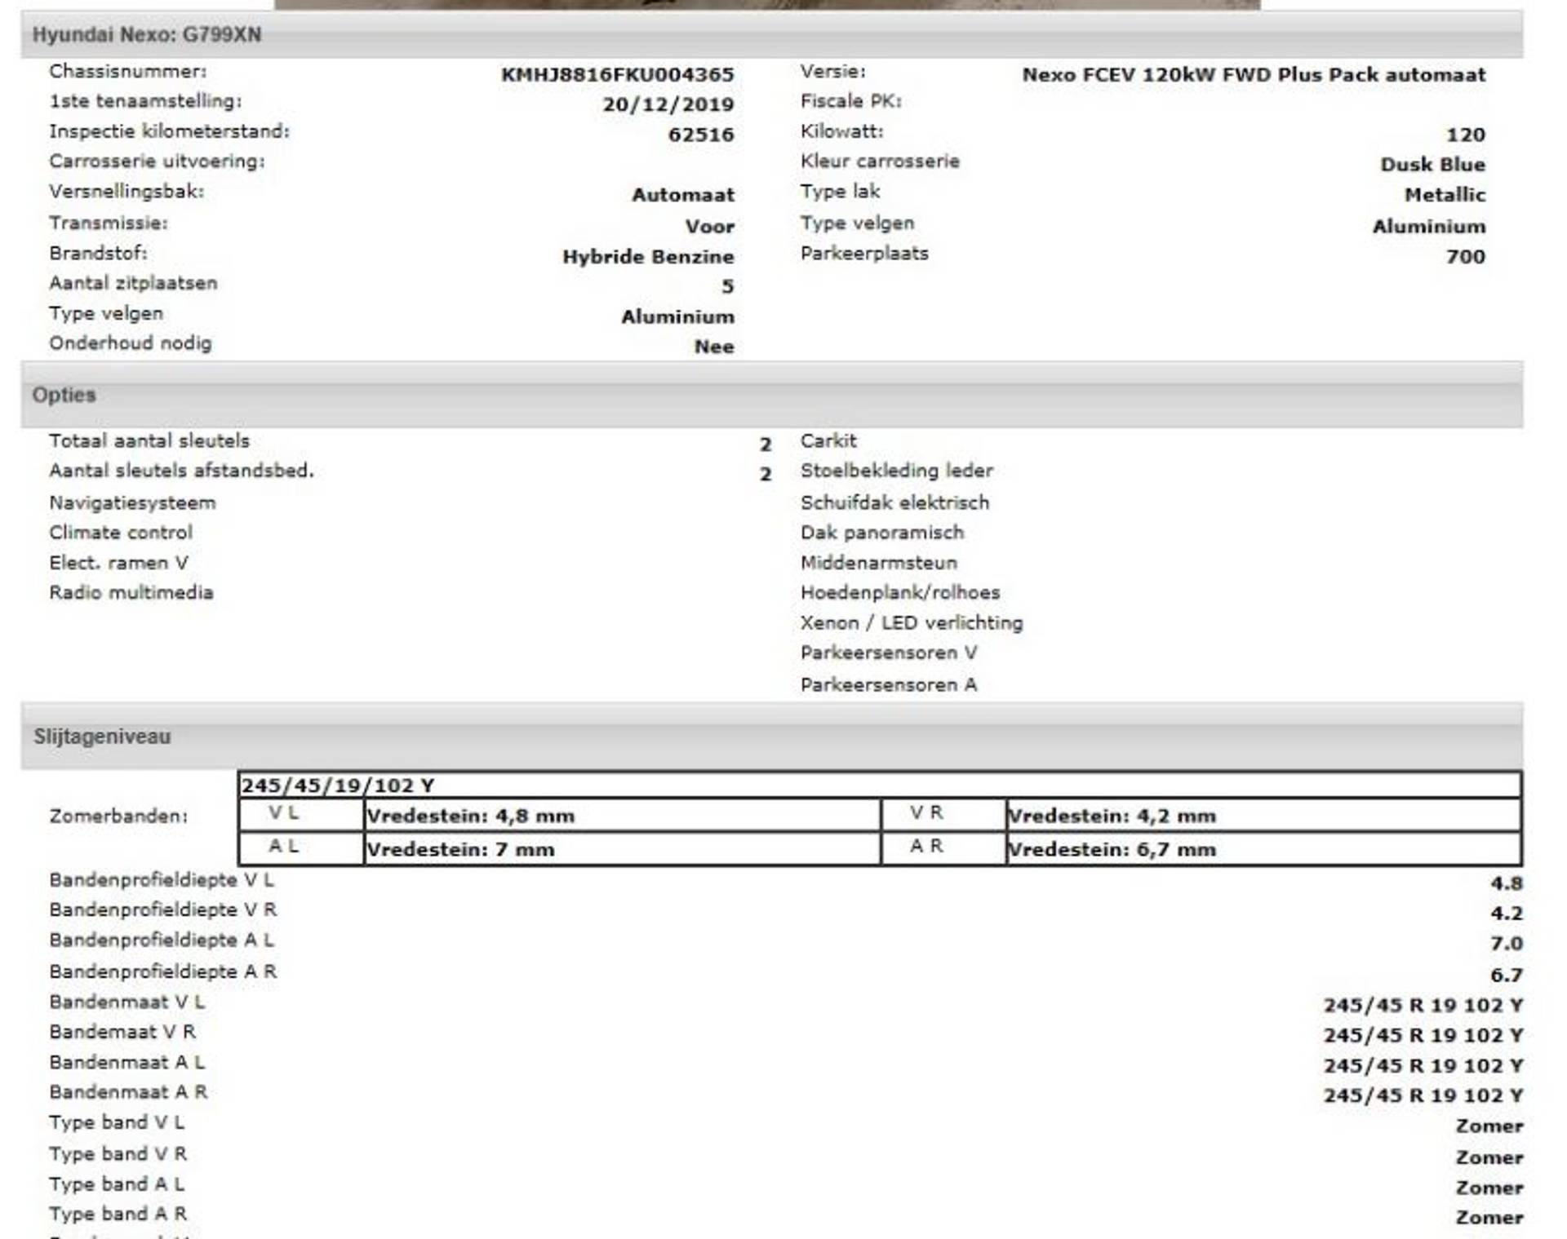Screen dimensions: 1567x1239
Task: Click the V R Vredestein 4,2 mm cell
Action: (x=1112, y=816)
